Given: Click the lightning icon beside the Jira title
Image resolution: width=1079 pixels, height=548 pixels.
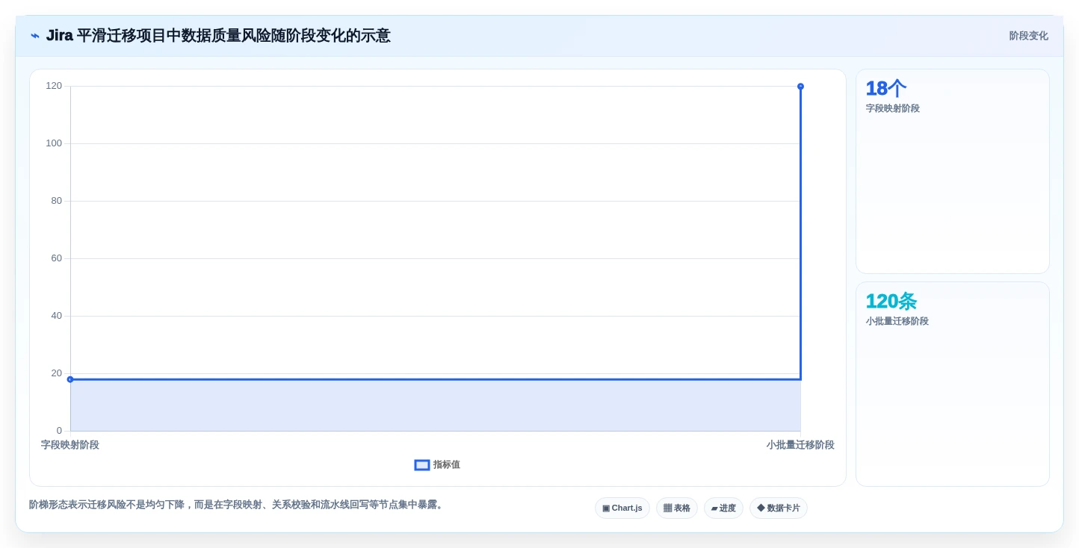Looking at the screenshot, I should point(35,36).
